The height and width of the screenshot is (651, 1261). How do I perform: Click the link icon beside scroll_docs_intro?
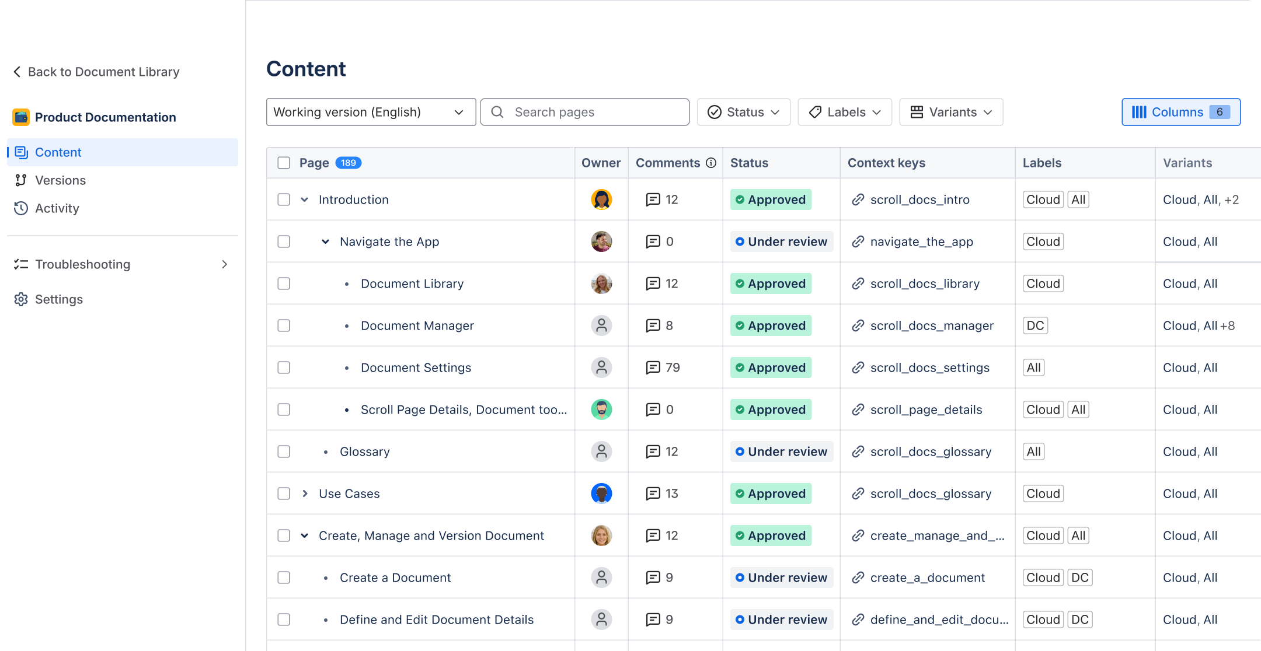(x=858, y=199)
